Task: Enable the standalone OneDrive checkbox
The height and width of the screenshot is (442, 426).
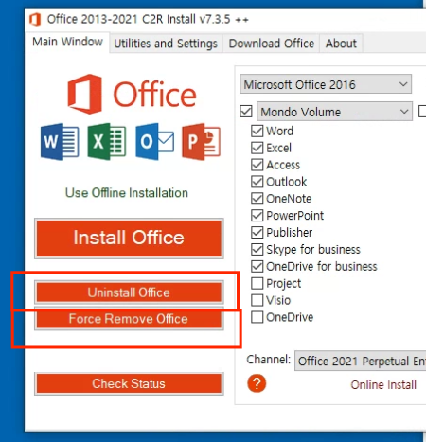Action: [x=257, y=317]
